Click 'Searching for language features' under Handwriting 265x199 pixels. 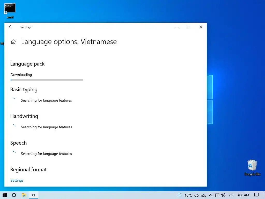point(46,127)
